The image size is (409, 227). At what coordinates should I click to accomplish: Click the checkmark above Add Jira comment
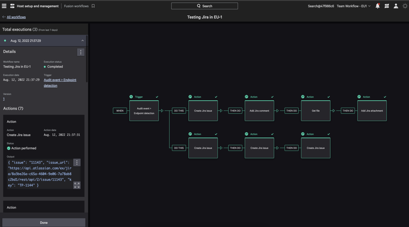[x=272, y=97]
